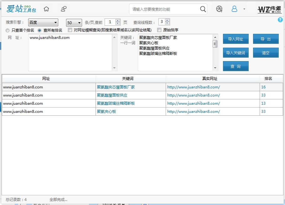
Task: Open the juanzhiban8.com result link
Action: click(x=194, y=87)
